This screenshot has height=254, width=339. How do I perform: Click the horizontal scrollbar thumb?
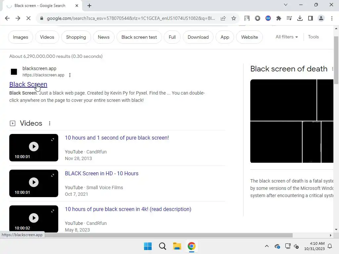click(x=169, y=235)
